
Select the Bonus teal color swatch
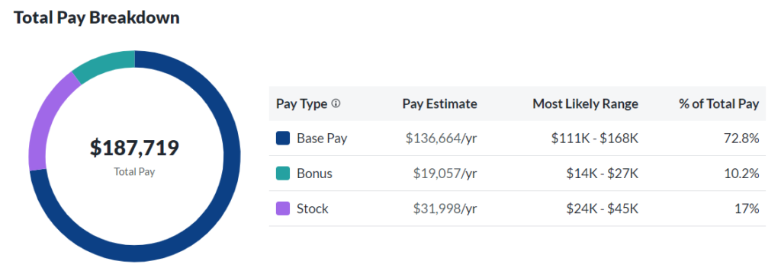[283, 174]
